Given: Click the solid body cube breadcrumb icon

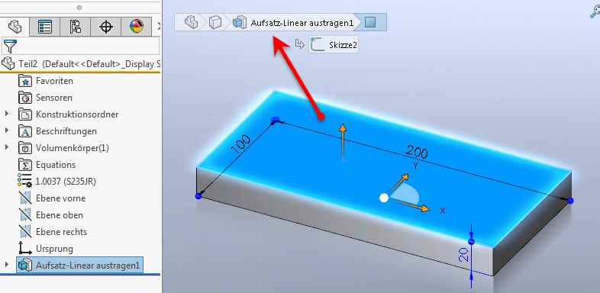Looking at the screenshot, I should [215, 23].
